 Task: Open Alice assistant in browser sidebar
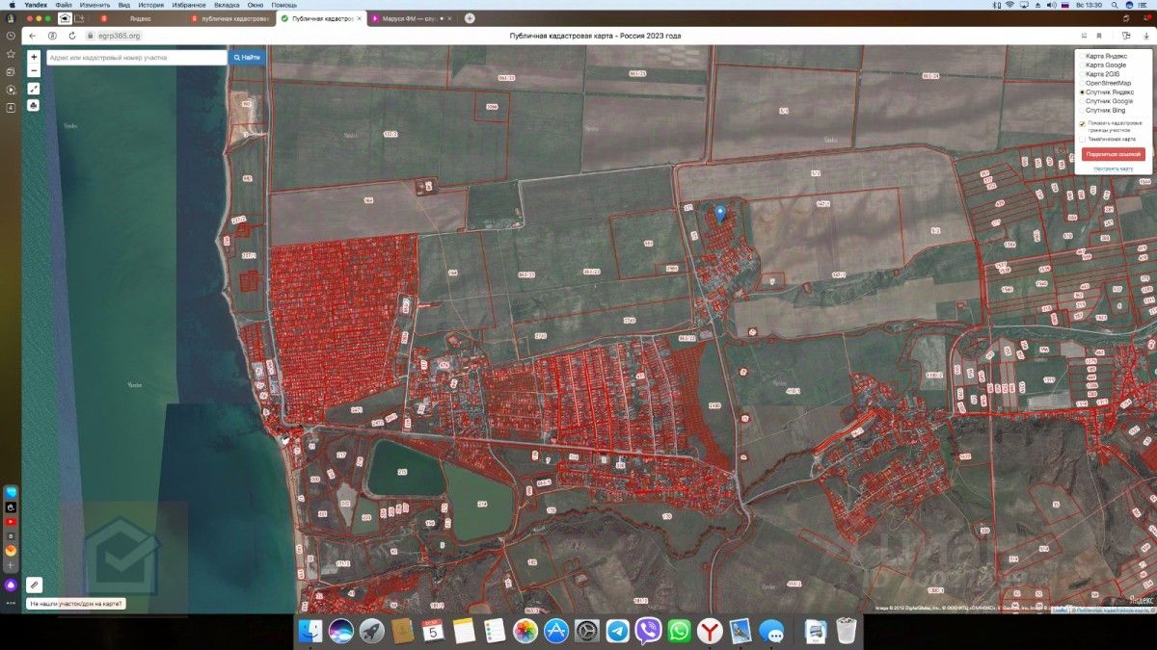coord(11,585)
